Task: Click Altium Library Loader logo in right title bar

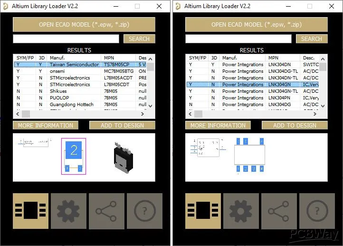Action: 178,6
